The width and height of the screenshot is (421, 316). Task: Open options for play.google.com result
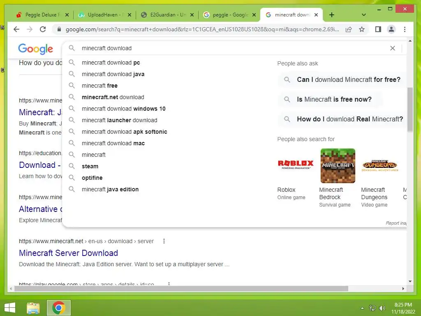169,283
